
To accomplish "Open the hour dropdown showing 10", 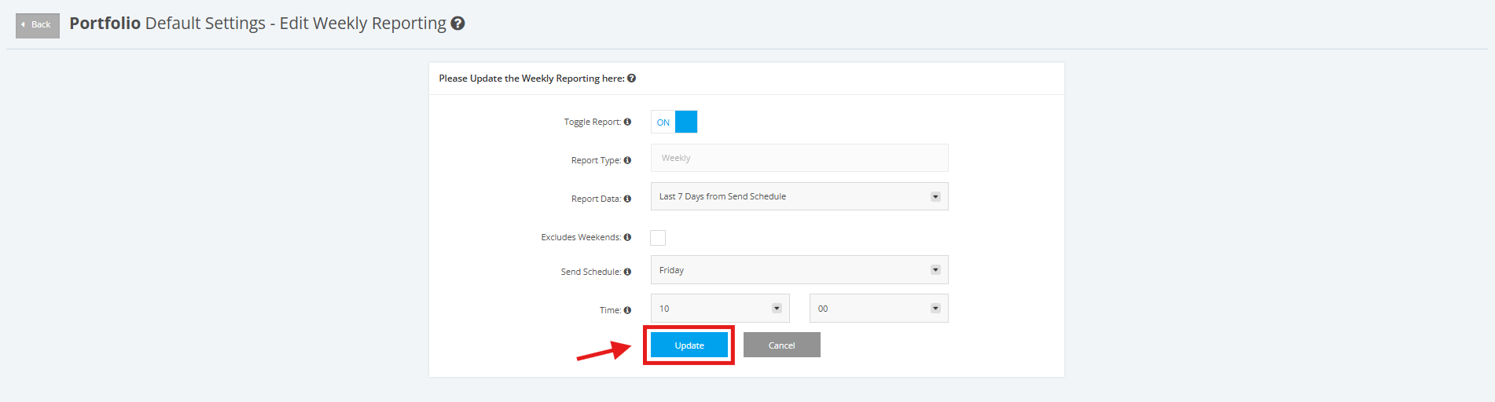I will pyautogui.click(x=720, y=309).
